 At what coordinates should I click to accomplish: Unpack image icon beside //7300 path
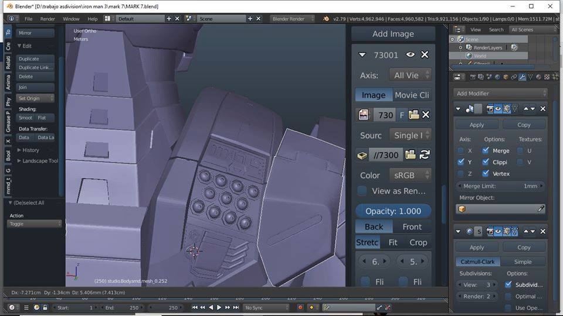tap(362, 155)
